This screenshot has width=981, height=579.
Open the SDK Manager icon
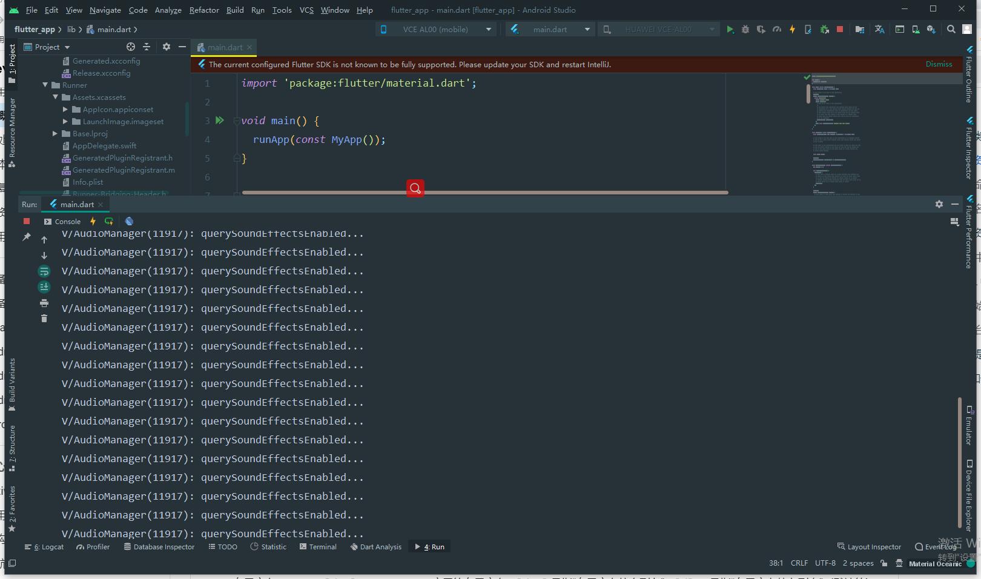931,29
